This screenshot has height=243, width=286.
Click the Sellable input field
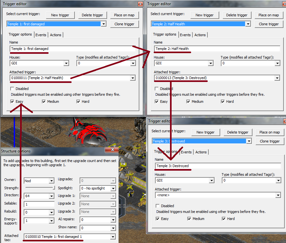coord(39,204)
